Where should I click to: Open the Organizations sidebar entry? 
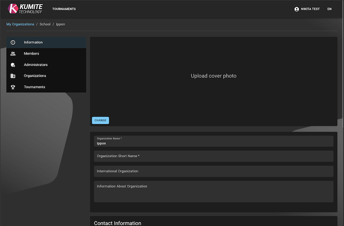pos(35,76)
